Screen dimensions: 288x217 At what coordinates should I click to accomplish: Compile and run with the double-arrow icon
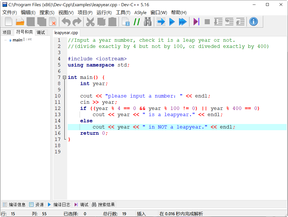183,21
